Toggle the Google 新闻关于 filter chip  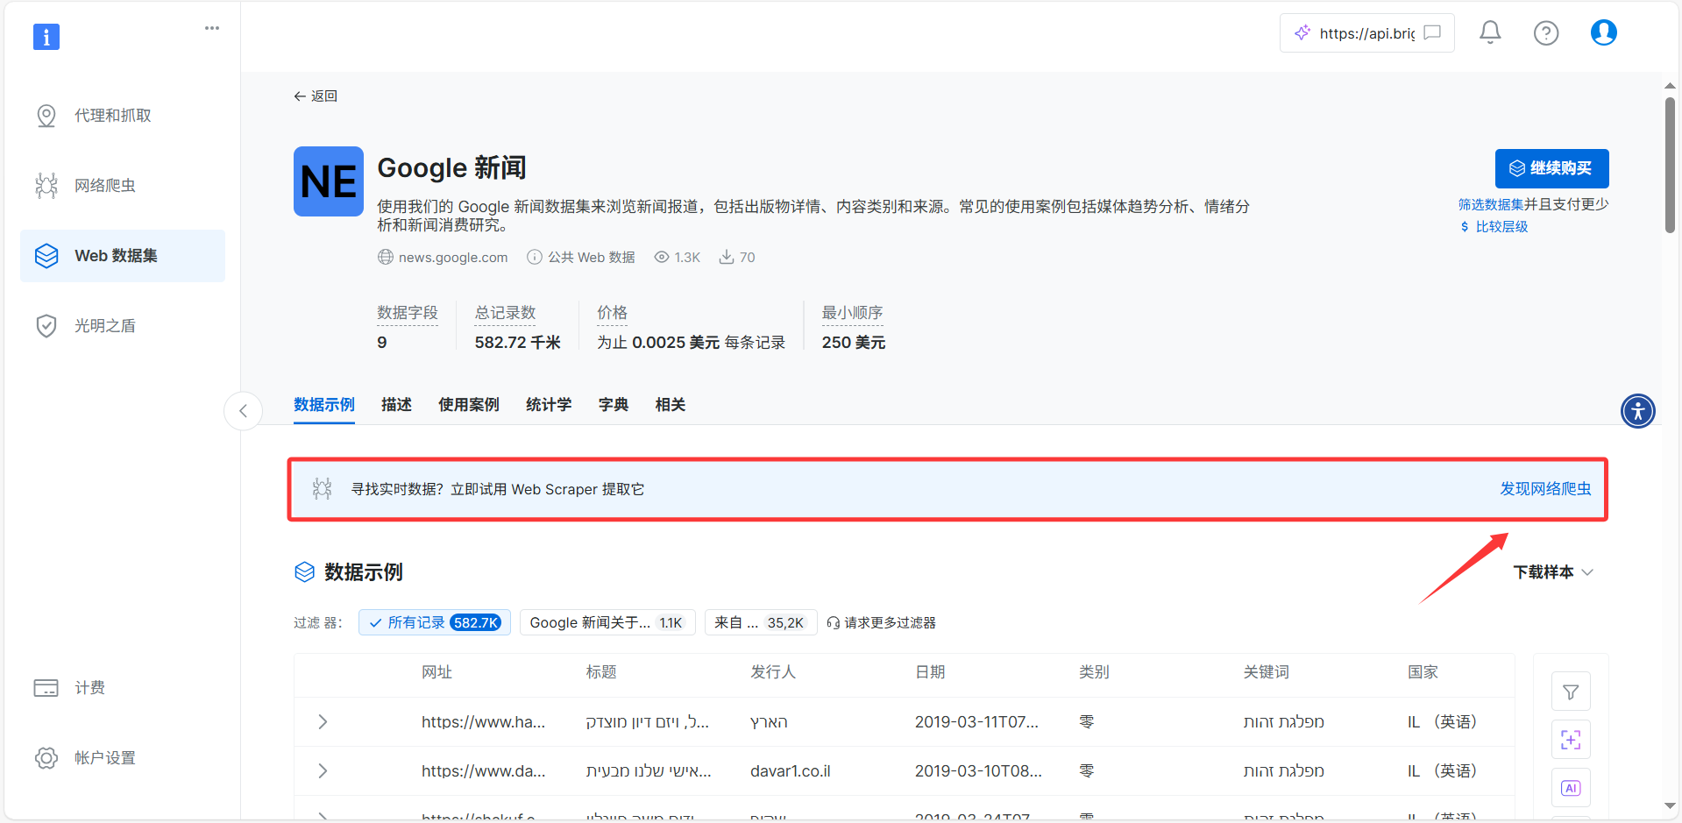point(607,622)
